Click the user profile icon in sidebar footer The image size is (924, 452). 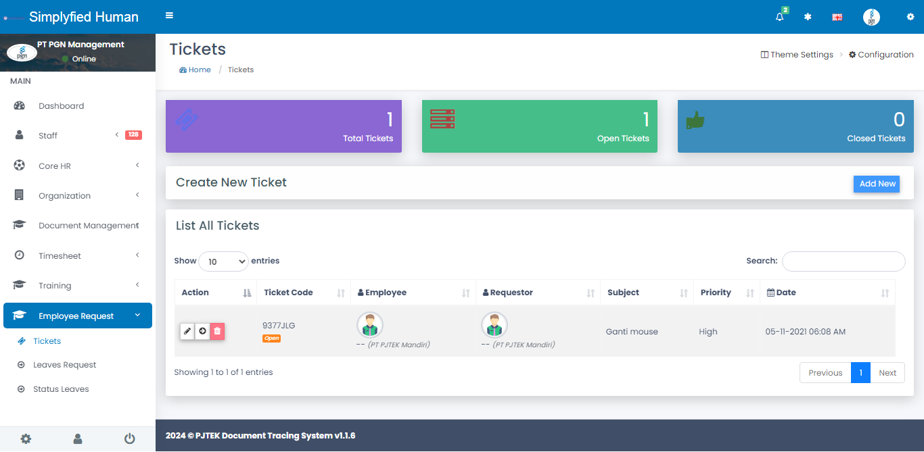pos(78,439)
